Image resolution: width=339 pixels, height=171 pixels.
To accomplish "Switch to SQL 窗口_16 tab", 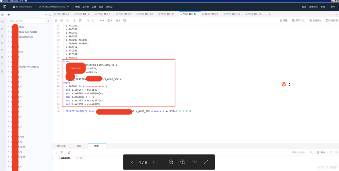I will pyautogui.click(x=255, y=14).
